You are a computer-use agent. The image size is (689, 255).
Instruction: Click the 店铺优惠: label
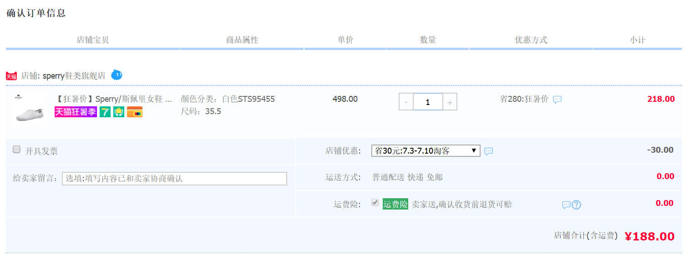click(x=344, y=151)
